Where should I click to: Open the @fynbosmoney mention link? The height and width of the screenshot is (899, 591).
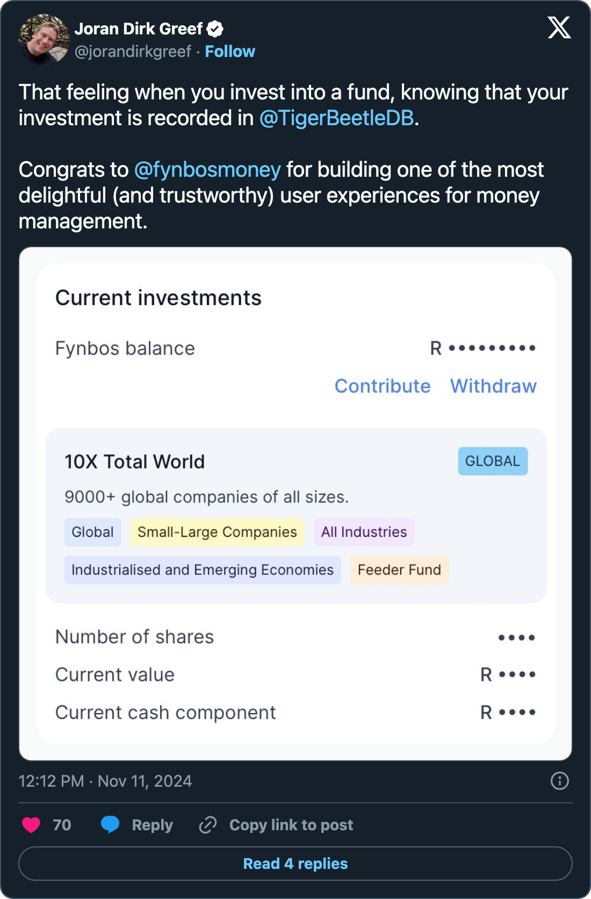coord(207,170)
